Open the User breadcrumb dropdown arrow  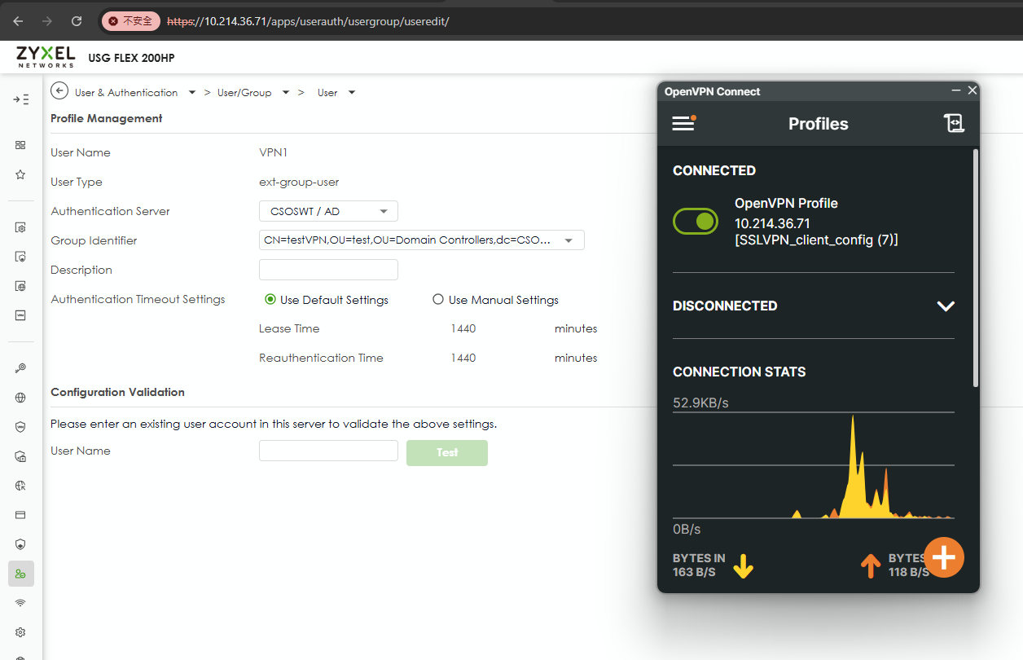tap(352, 93)
